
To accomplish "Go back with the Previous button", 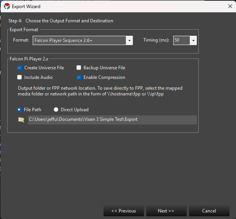I will point(124,211).
